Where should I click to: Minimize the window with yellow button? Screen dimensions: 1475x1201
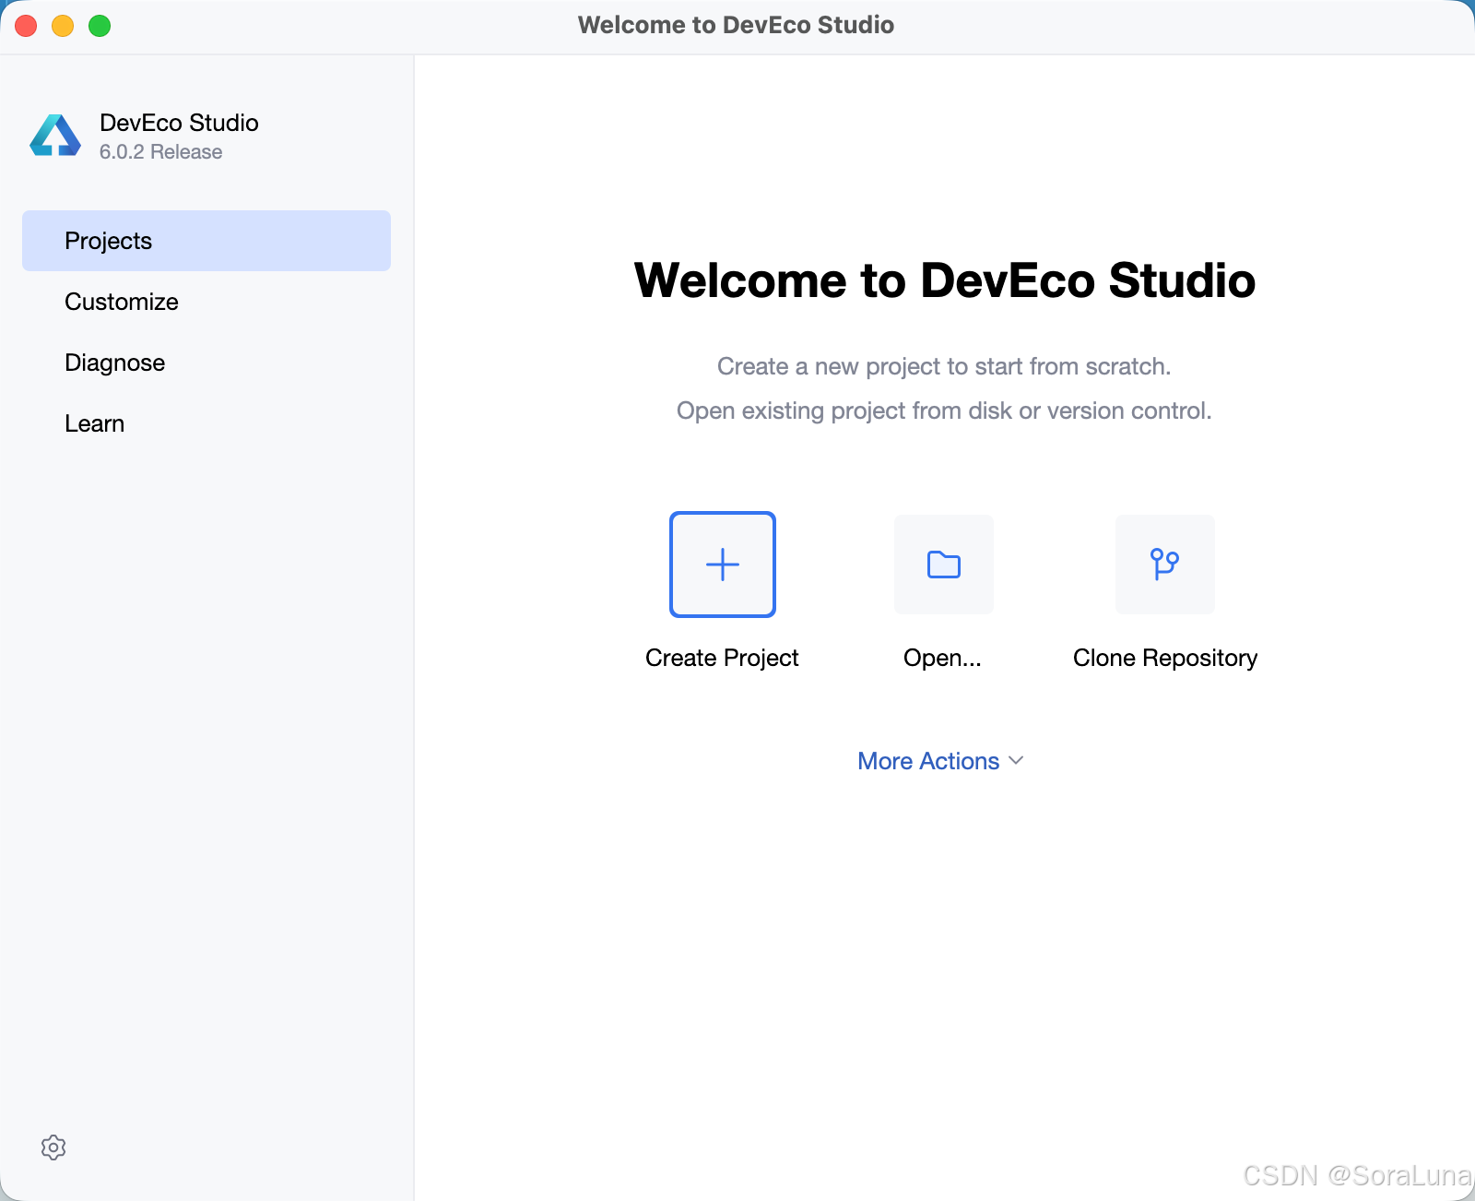63,26
